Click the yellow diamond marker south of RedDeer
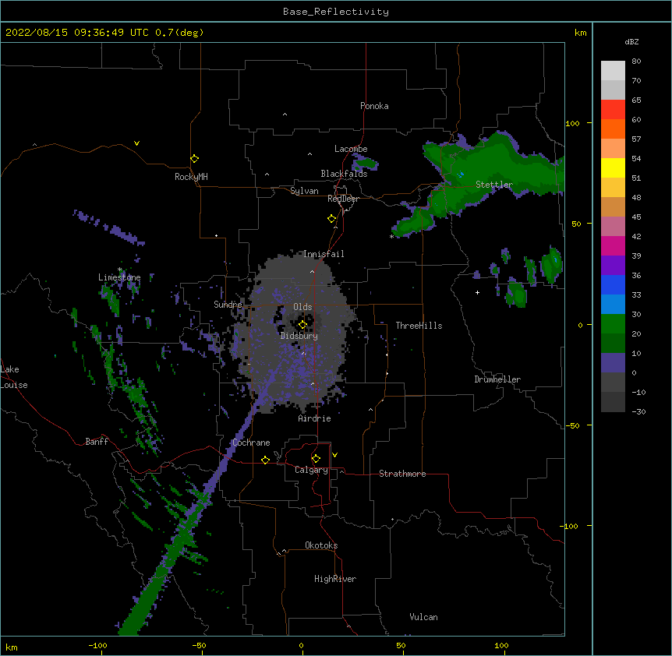 point(332,219)
